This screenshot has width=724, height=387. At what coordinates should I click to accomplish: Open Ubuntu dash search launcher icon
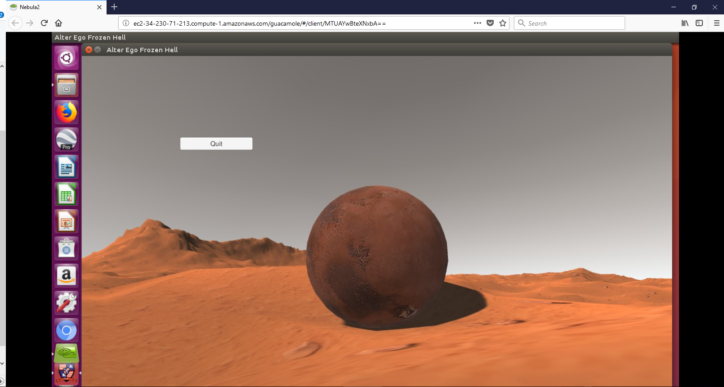click(x=67, y=58)
